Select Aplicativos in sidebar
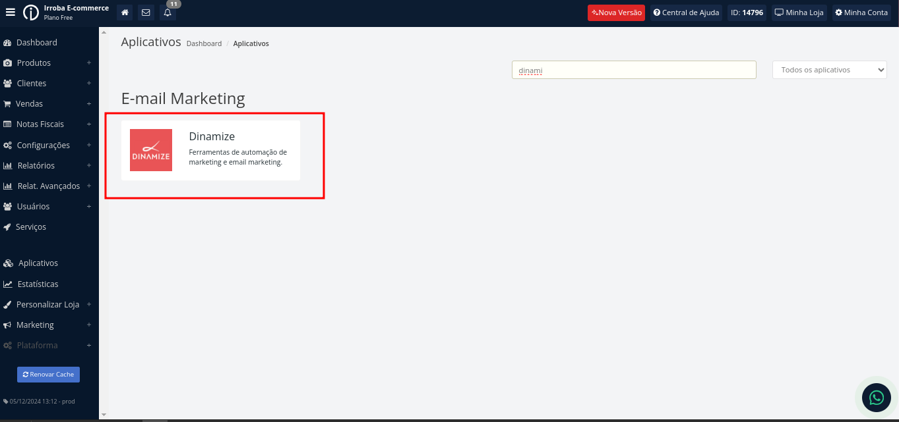Image resolution: width=899 pixels, height=422 pixels. [38, 263]
